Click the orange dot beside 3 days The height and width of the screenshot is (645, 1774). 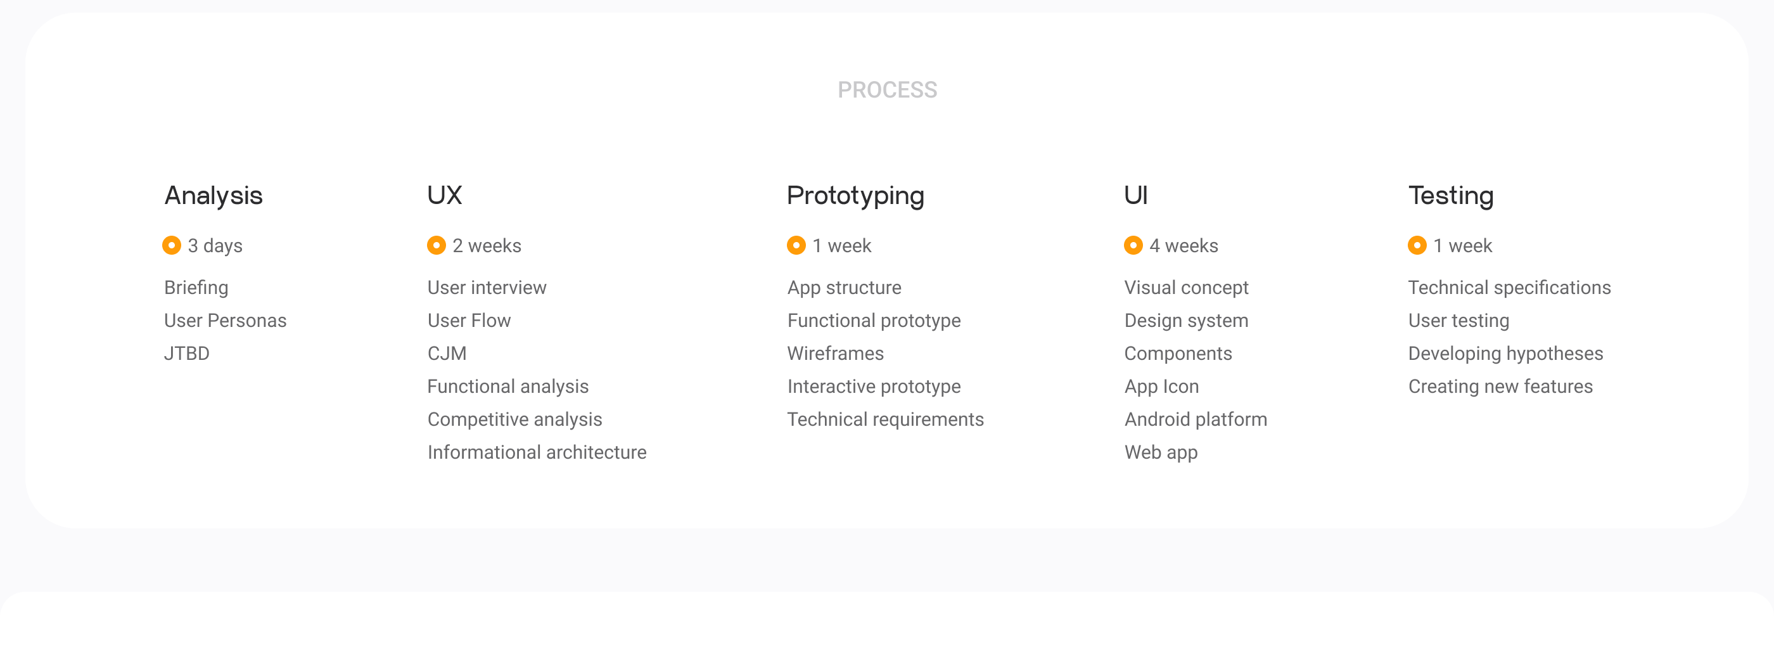(x=172, y=246)
